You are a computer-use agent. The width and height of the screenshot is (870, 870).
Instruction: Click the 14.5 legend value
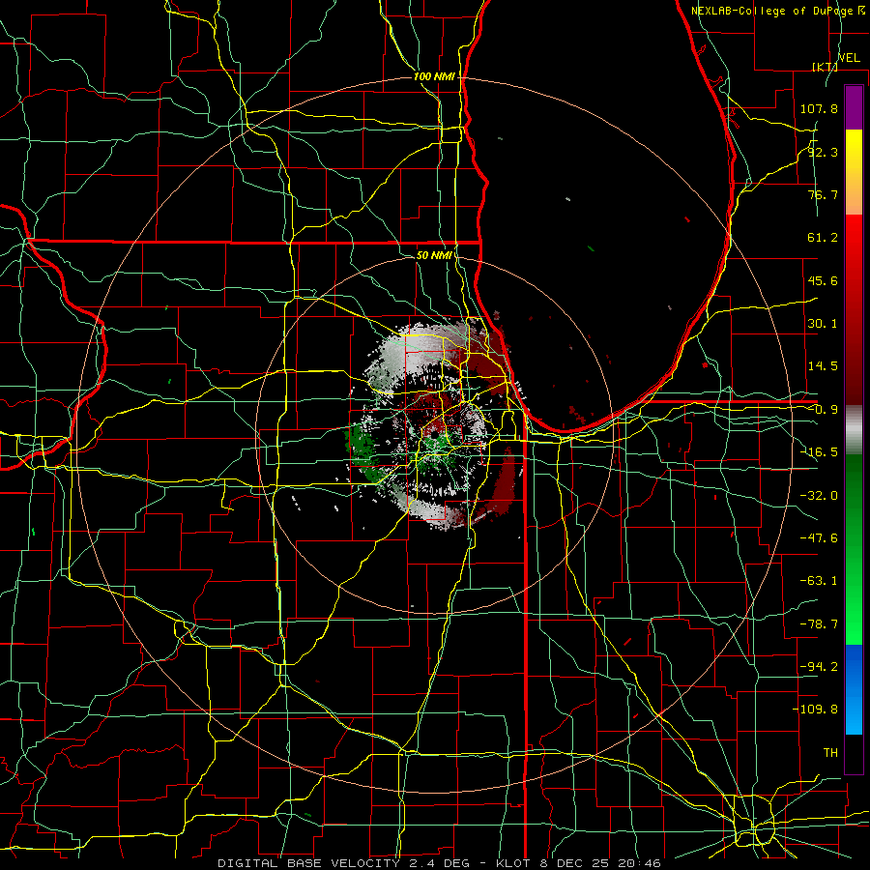pyautogui.click(x=823, y=366)
